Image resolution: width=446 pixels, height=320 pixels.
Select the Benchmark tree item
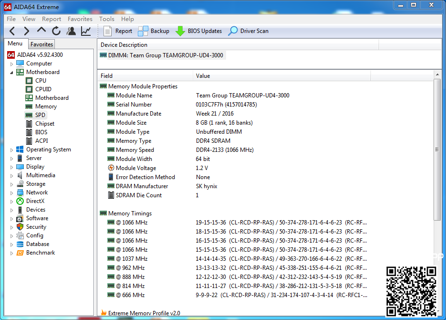pyautogui.click(x=41, y=253)
